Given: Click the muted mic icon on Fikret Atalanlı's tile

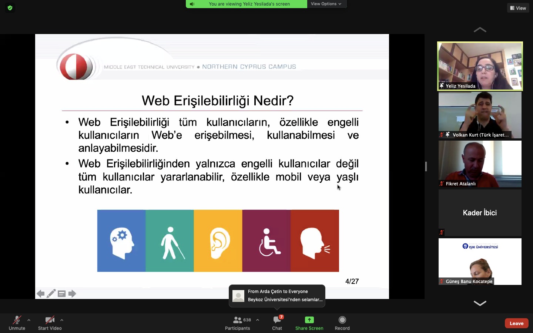Looking at the screenshot, I should point(442,184).
